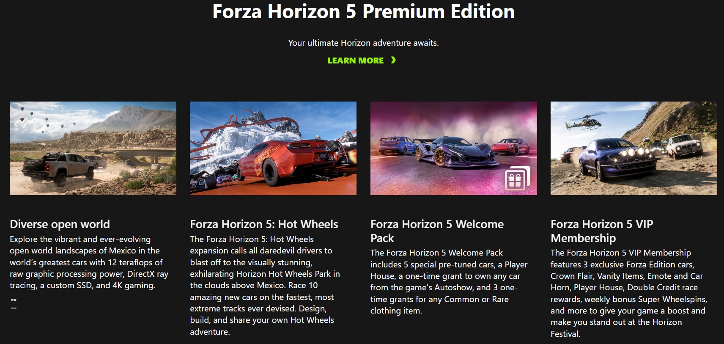Open the Diverse open world desert truck image
The image size is (724, 344).
(93, 148)
